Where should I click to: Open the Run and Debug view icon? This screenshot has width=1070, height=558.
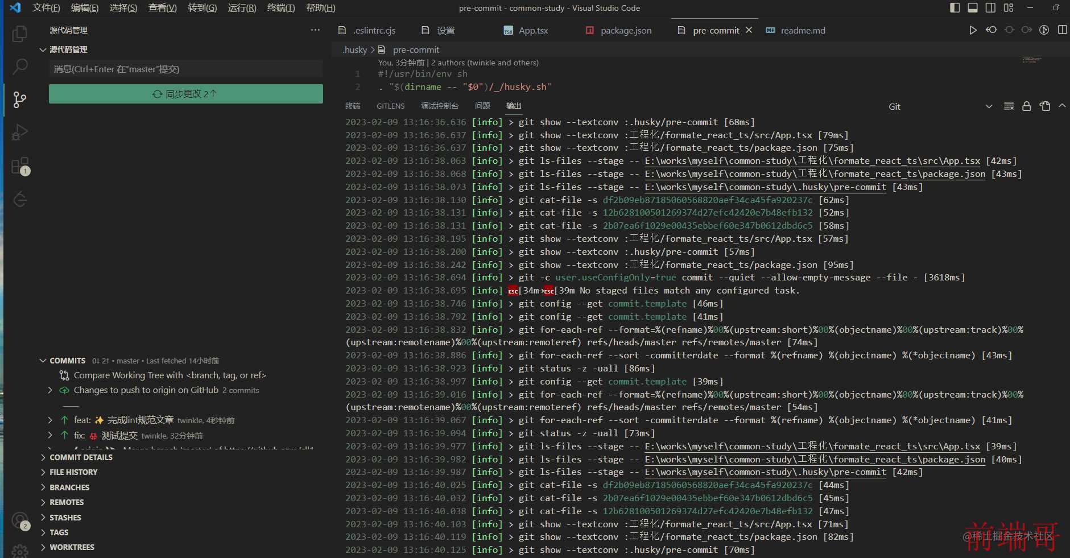tap(20, 133)
